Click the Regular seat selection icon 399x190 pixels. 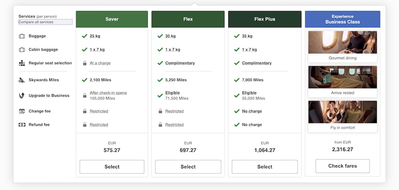click(22, 63)
